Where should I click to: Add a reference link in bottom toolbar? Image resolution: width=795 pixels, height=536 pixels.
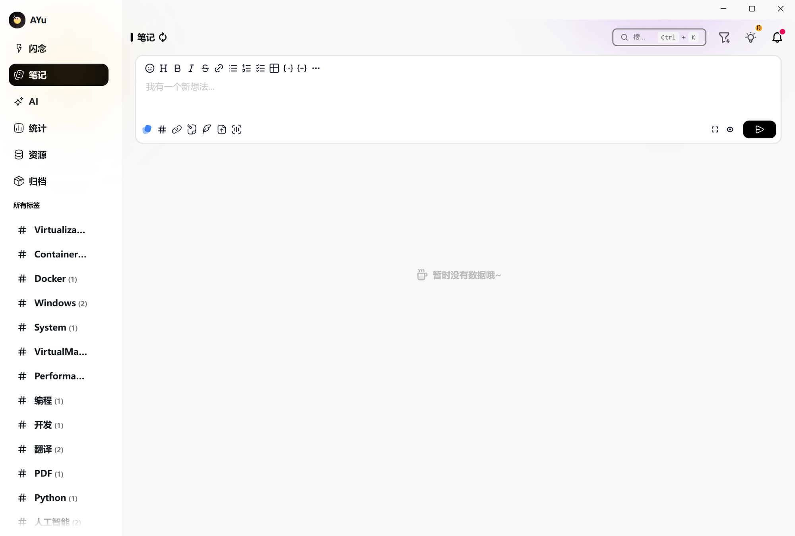(177, 130)
